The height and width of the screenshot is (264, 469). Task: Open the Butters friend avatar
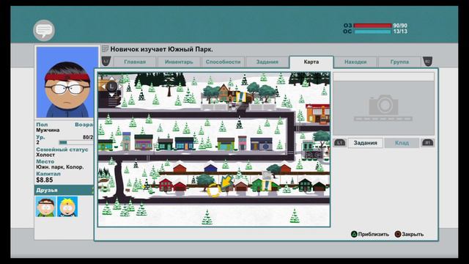pos(67,206)
